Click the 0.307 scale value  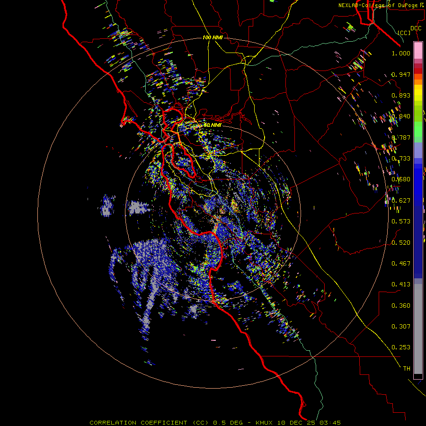401,327
